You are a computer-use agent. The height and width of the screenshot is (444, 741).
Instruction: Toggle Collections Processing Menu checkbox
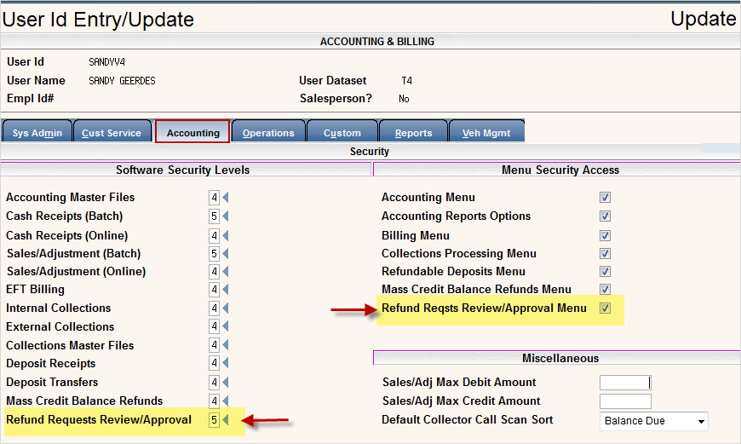605,253
